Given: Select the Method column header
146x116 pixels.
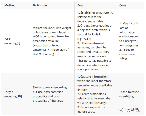Looking at the screenshot, I should pyautogui.click(x=10, y=5).
